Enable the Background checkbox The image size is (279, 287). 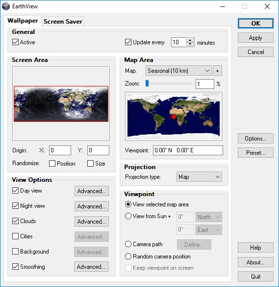point(15,251)
